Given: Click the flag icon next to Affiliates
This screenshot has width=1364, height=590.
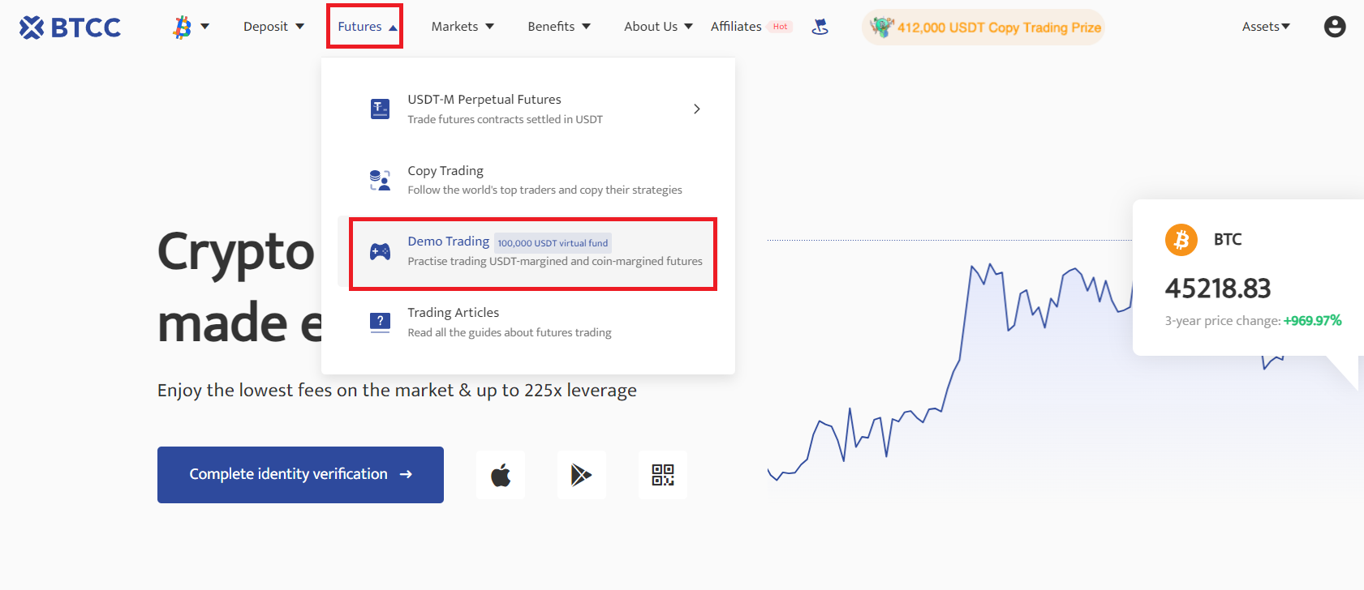Looking at the screenshot, I should 820,27.
